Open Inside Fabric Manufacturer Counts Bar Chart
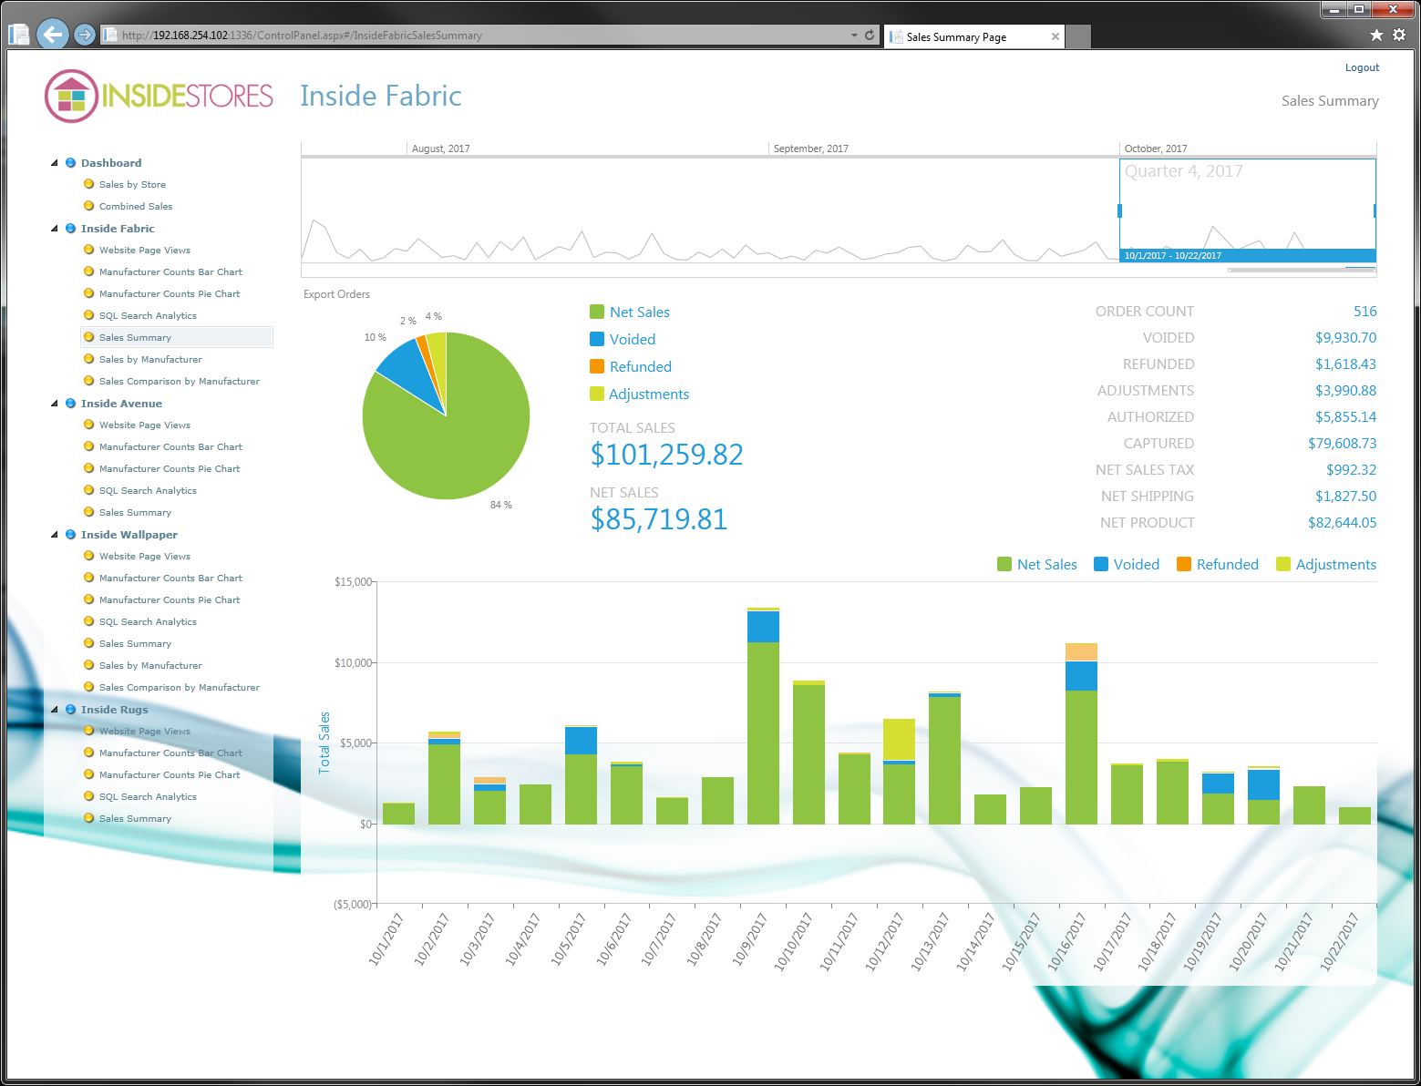This screenshot has width=1421, height=1086. (170, 272)
